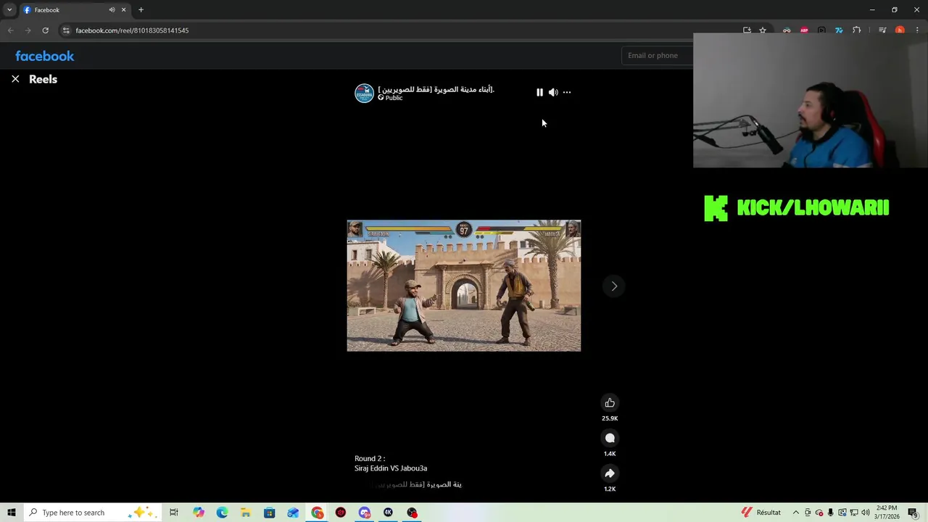Open the Arabic page name link
The height and width of the screenshot is (522, 928).
(x=436, y=89)
